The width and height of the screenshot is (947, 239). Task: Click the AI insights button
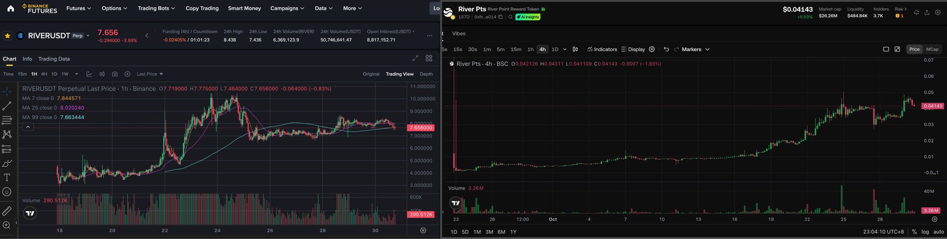tap(528, 17)
